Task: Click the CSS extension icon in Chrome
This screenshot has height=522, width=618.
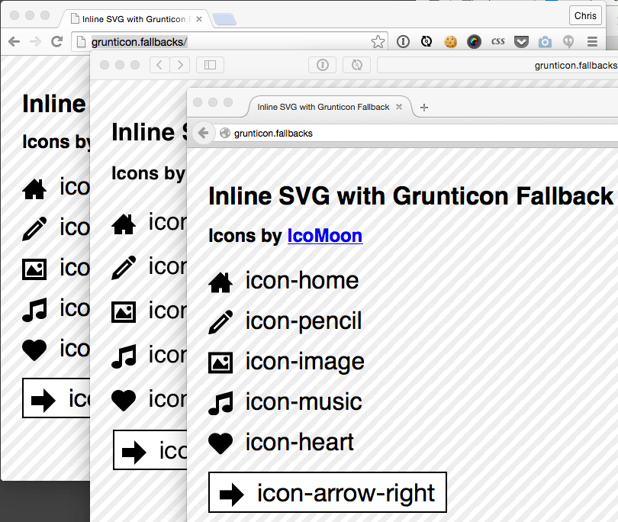Action: [x=497, y=41]
